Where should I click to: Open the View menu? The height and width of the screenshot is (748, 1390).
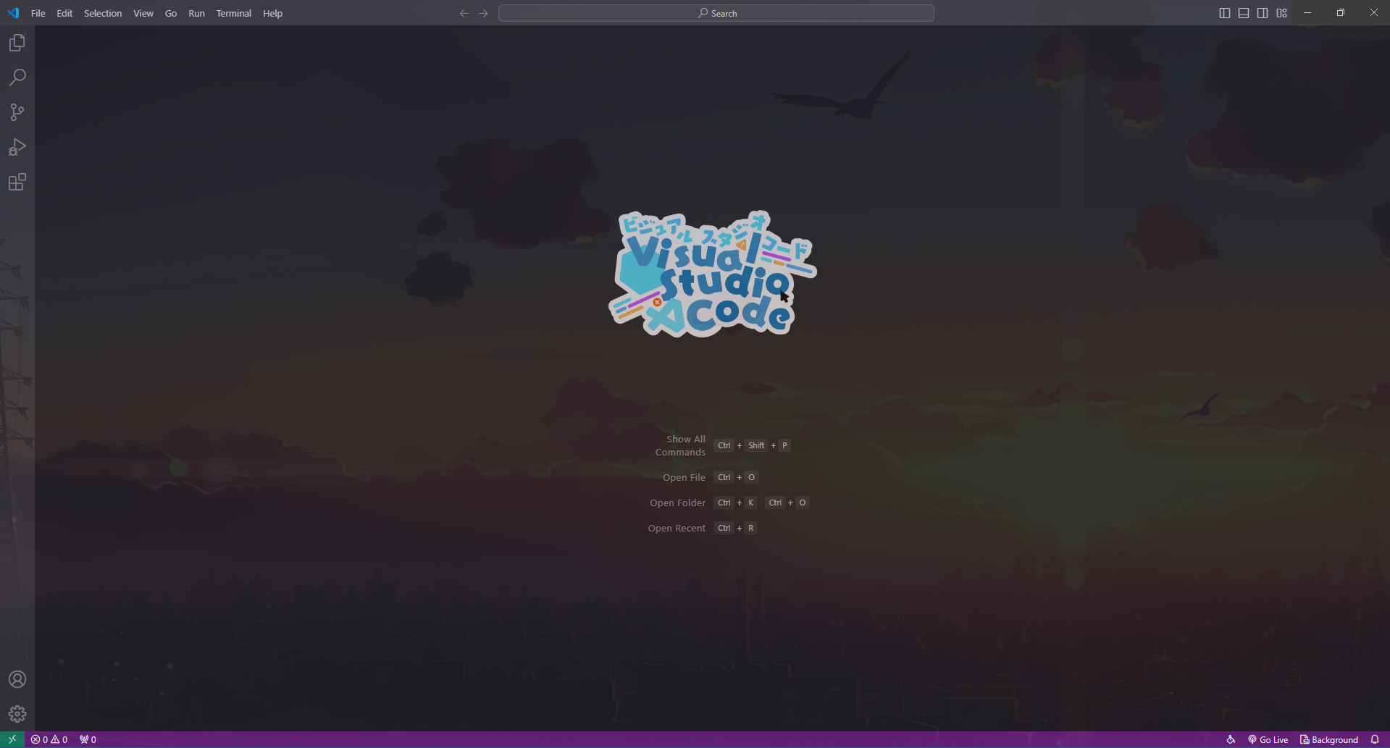[x=143, y=13]
